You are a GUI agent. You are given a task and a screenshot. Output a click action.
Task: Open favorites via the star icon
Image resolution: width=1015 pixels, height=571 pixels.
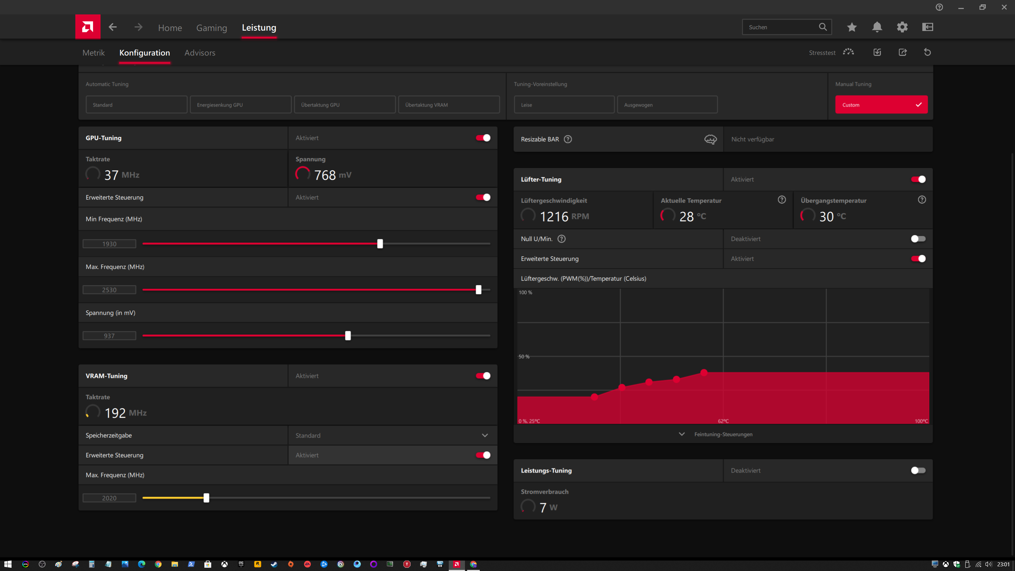click(851, 27)
